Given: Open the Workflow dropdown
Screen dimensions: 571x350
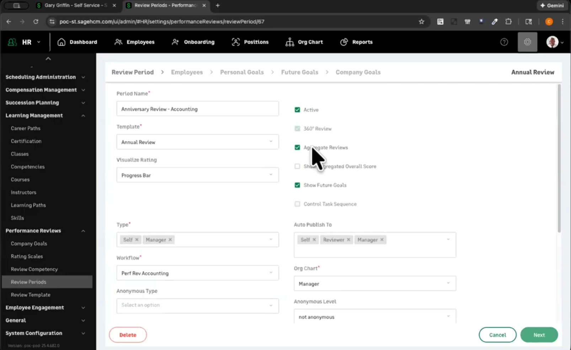Looking at the screenshot, I should (x=198, y=273).
